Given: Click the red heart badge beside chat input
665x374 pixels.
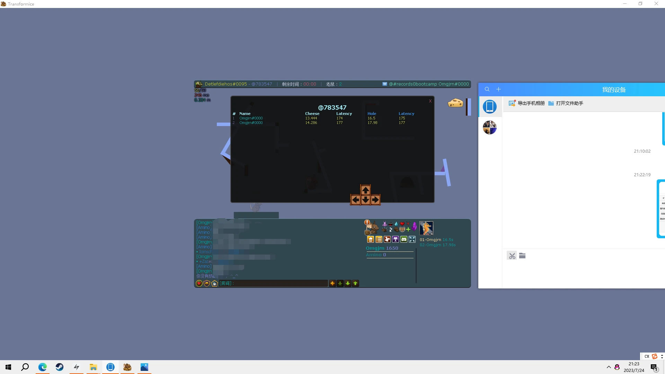Looking at the screenshot, I should [199, 283].
